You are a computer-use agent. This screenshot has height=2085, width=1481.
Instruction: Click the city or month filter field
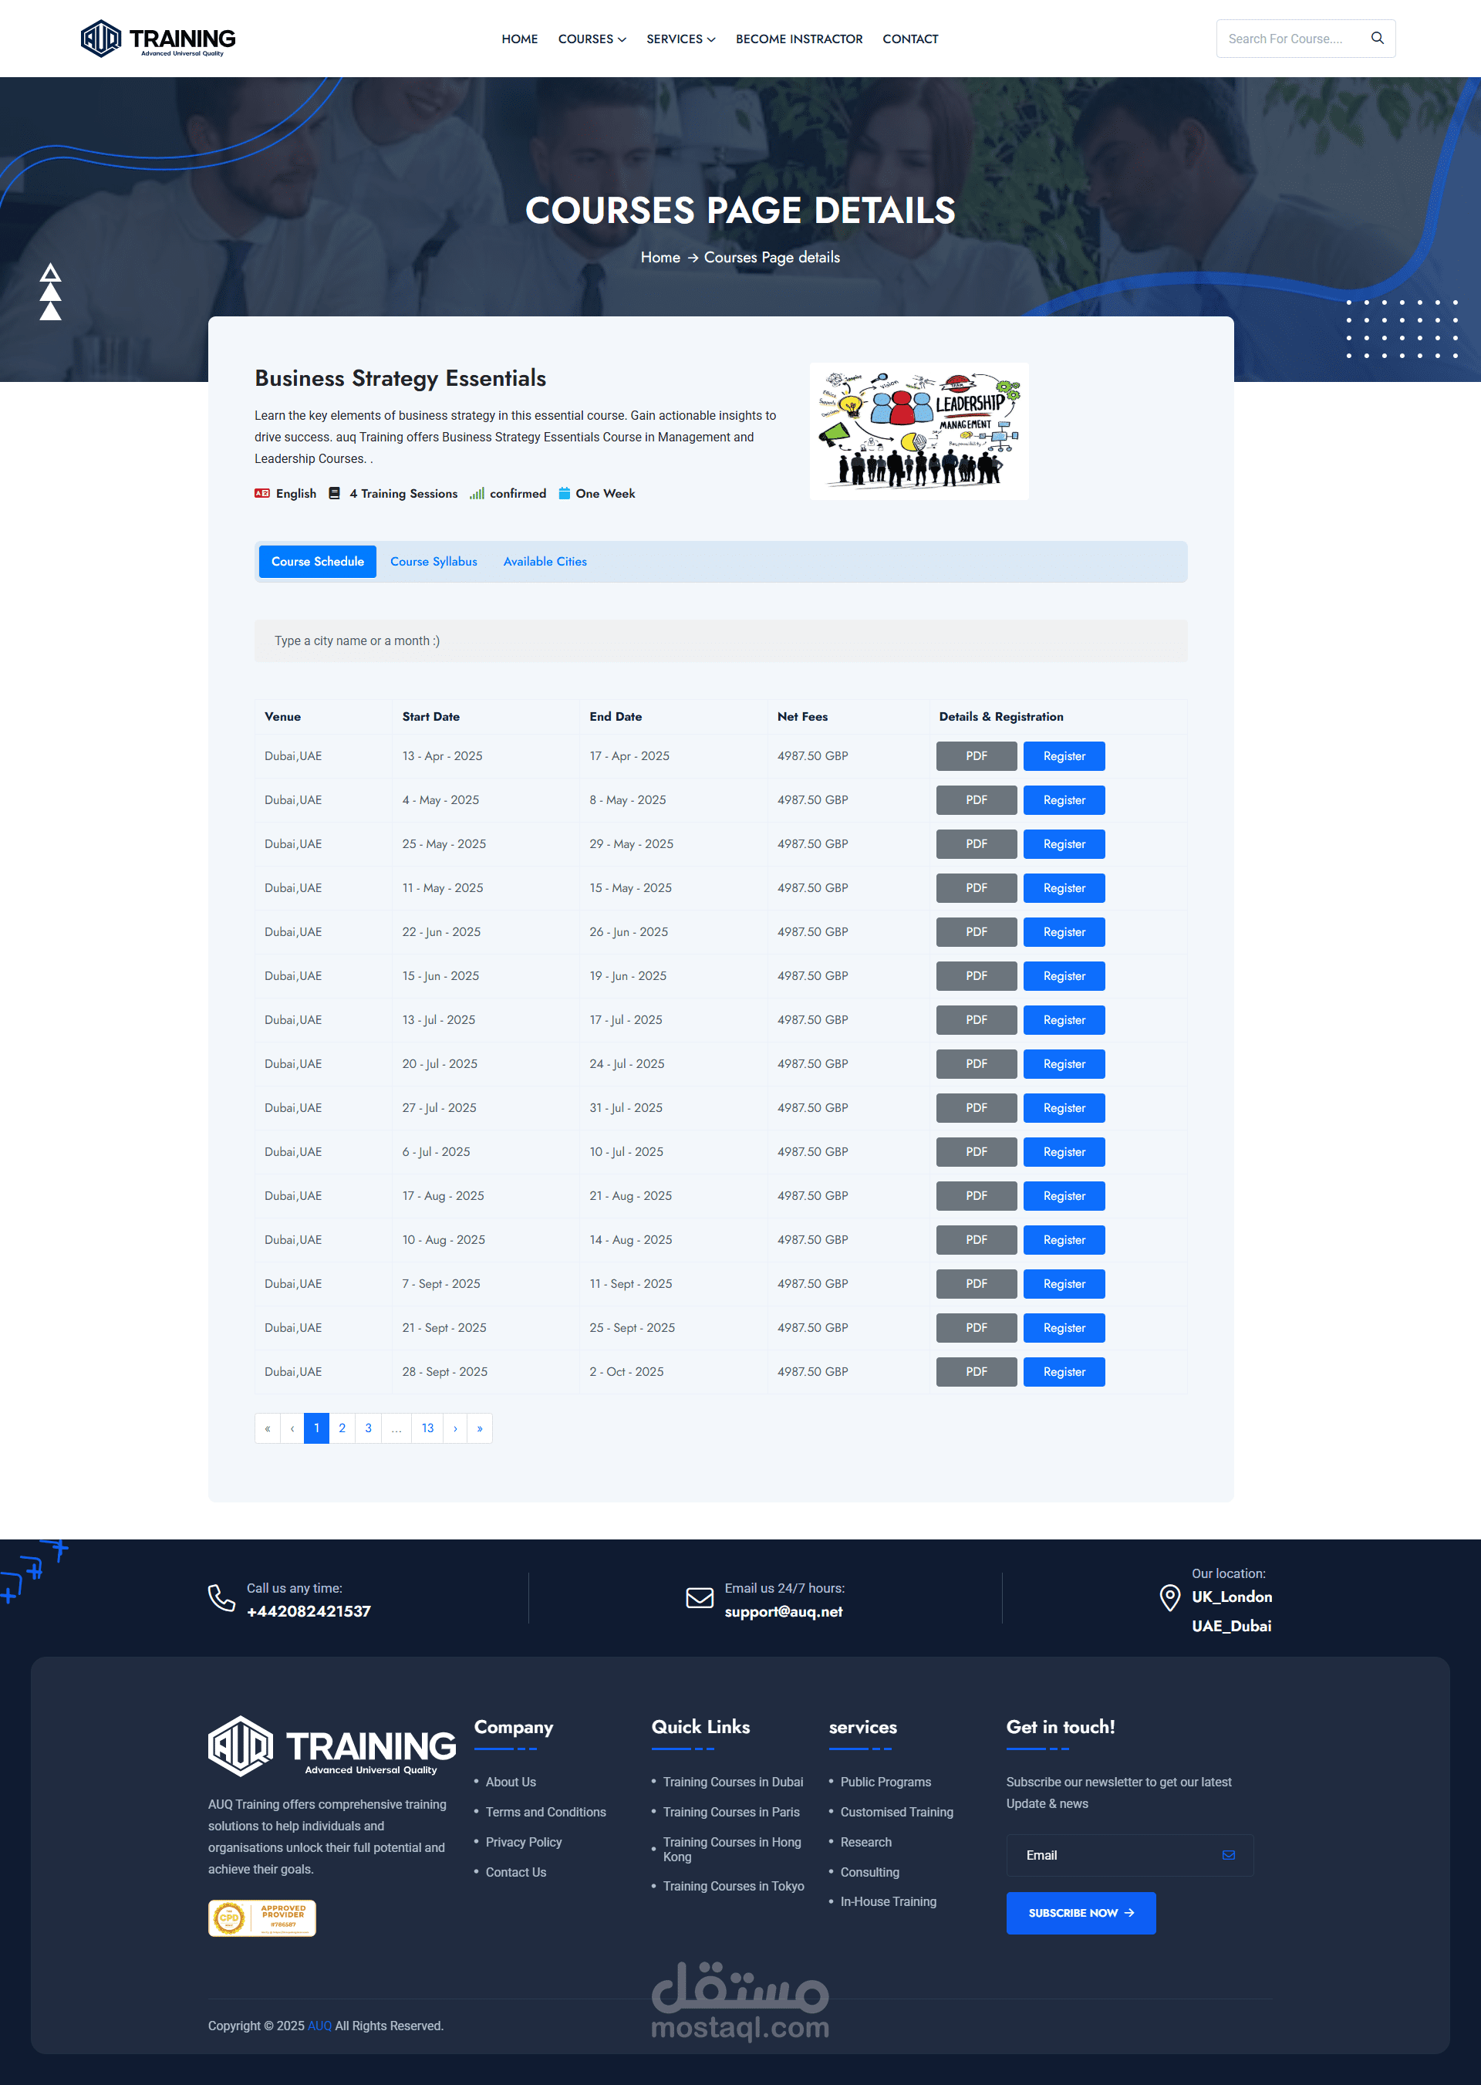[x=720, y=641]
